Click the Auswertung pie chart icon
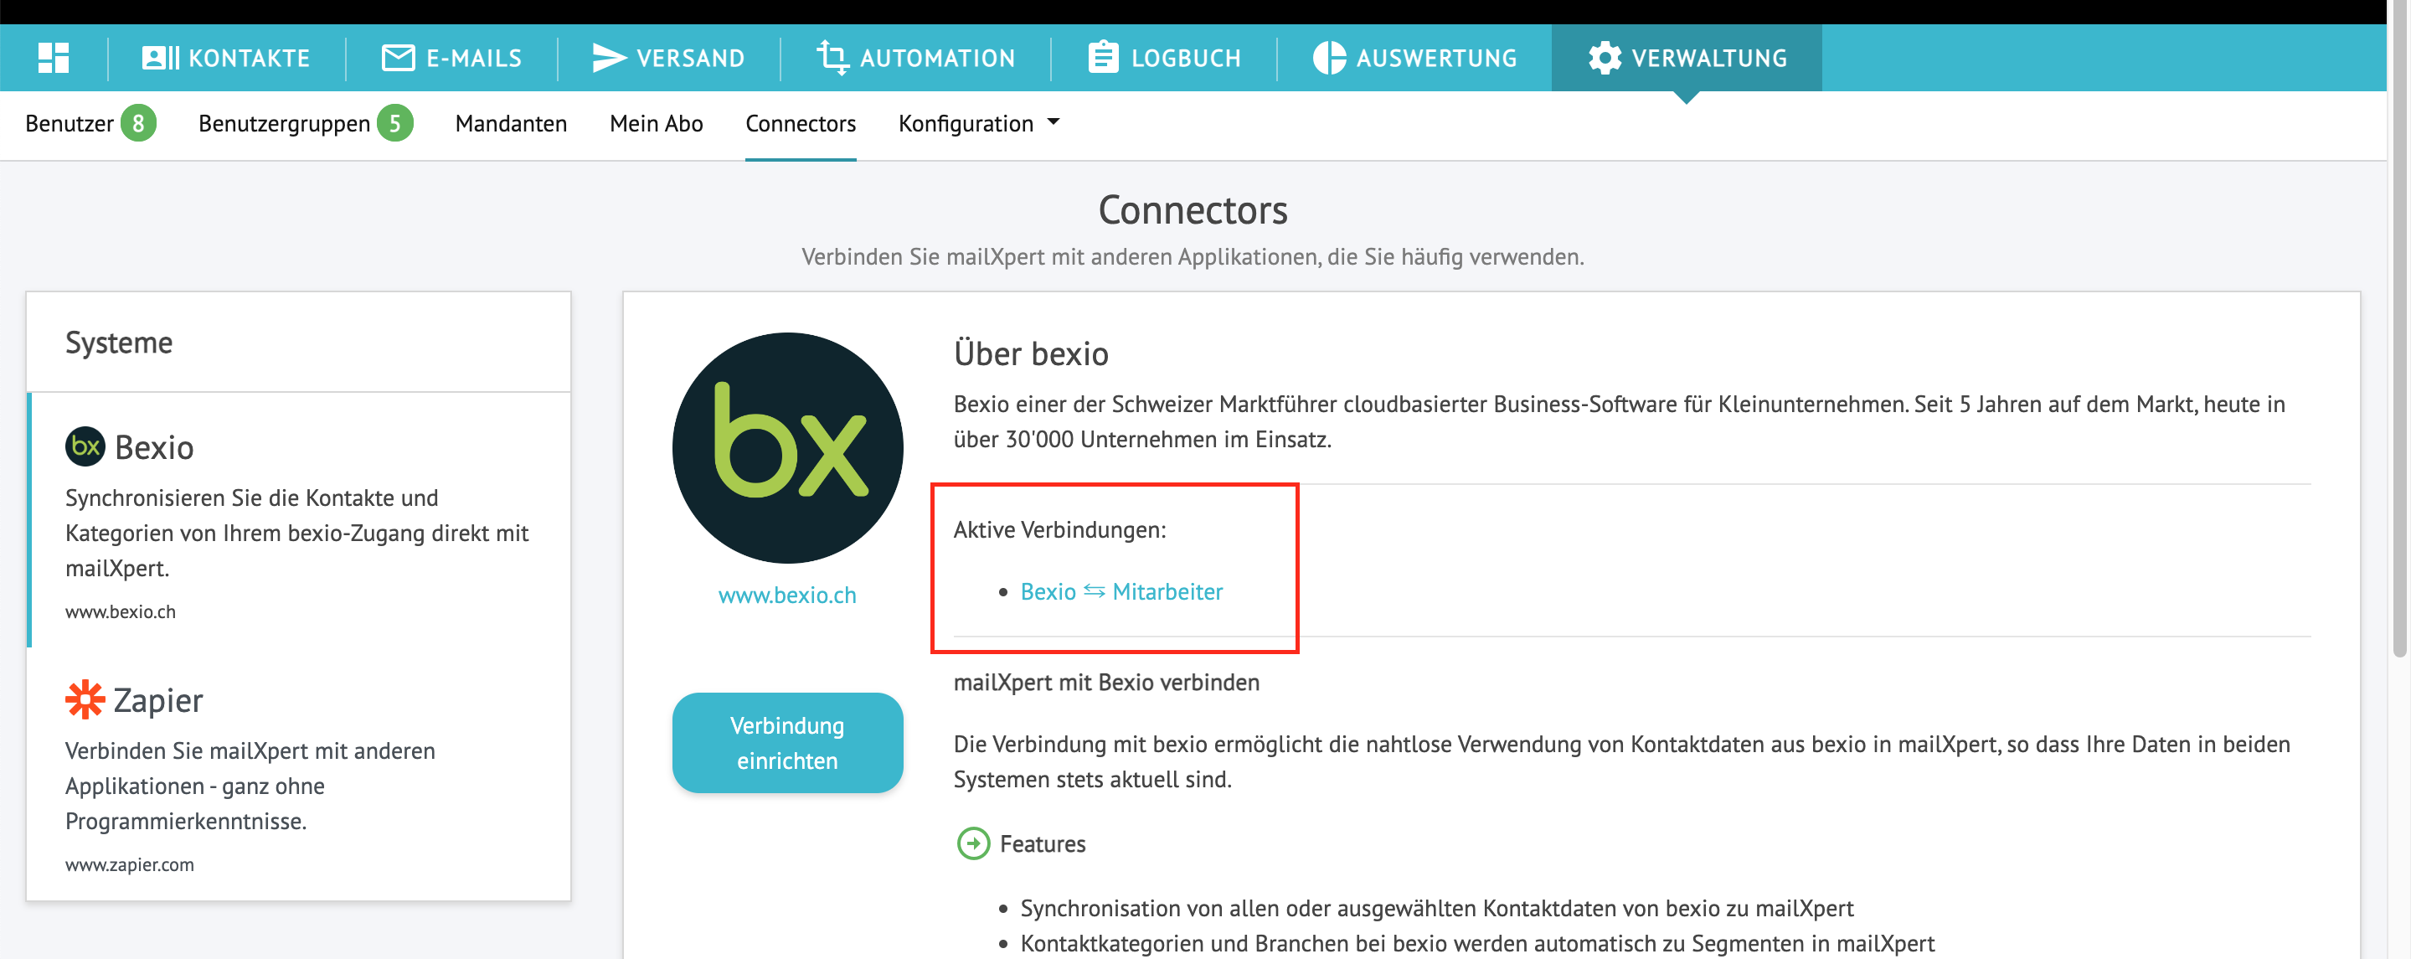The height and width of the screenshot is (959, 2411). click(x=1329, y=58)
